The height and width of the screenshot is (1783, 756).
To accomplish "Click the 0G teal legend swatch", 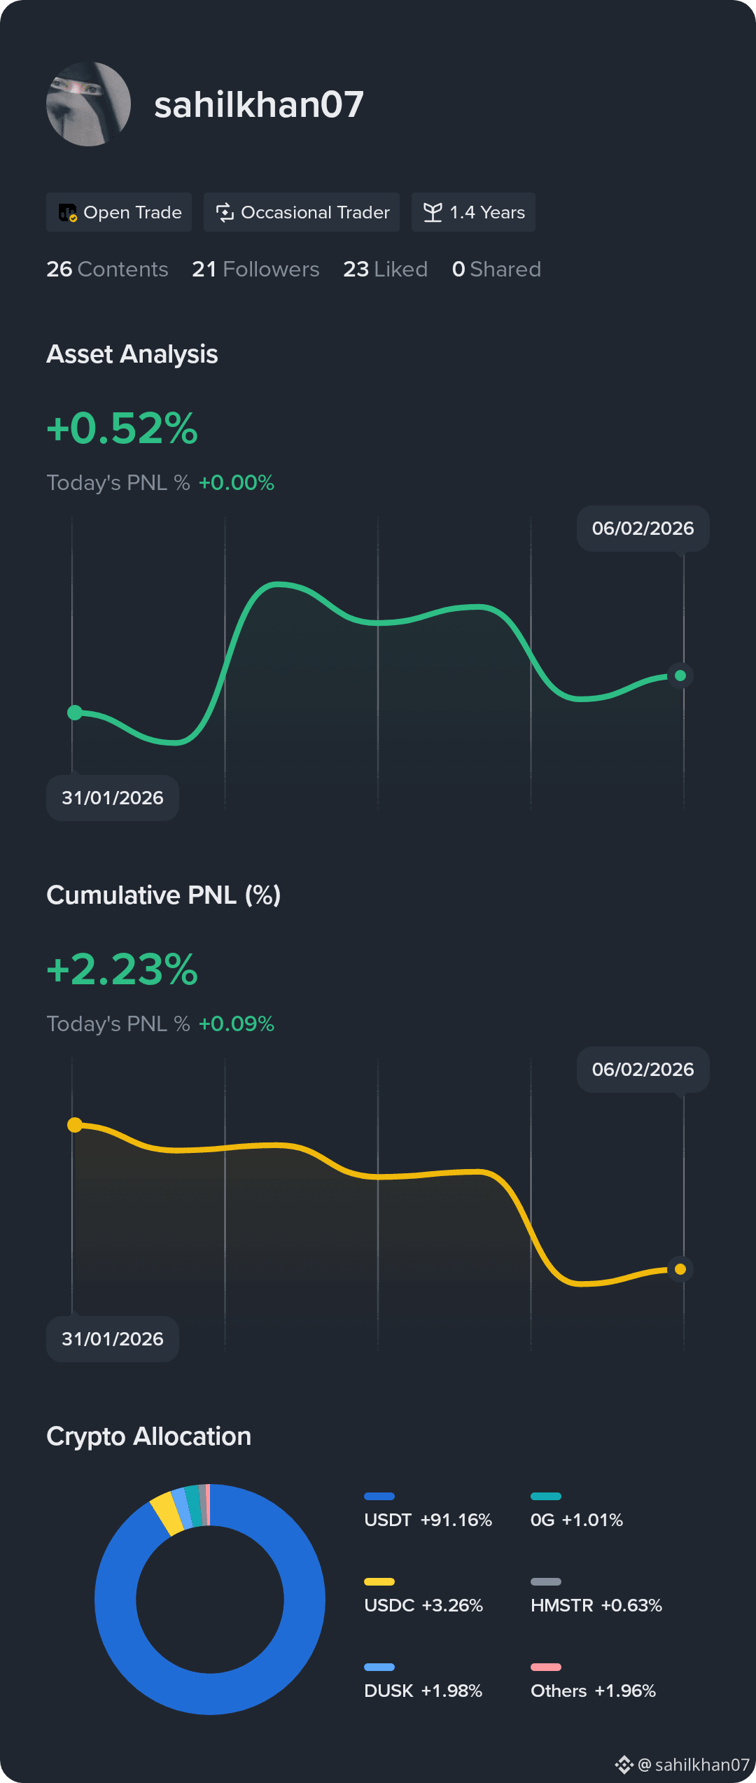I will click(x=546, y=1497).
